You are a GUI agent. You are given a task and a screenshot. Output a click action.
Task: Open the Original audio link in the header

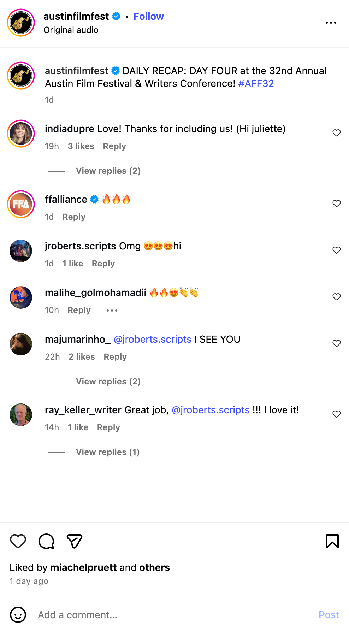tap(71, 30)
